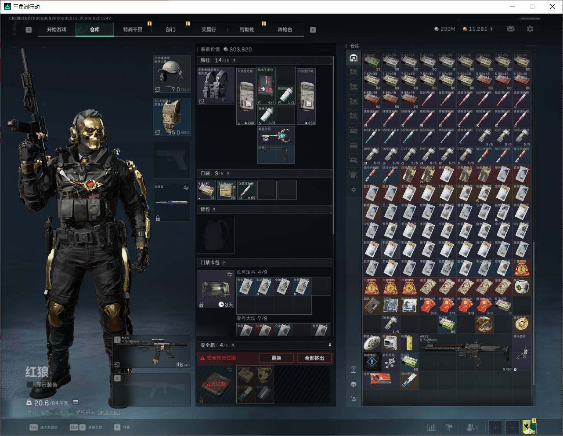Select the empty secondary weapon slot
The width and height of the screenshot is (563, 436).
pyautogui.click(x=152, y=390)
